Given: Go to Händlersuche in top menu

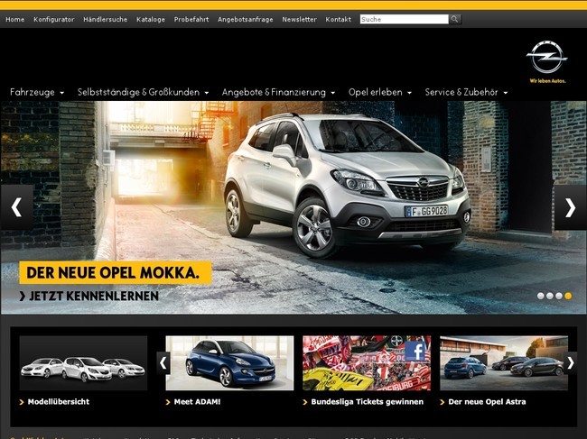Looking at the screenshot, I should click(x=105, y=19).
